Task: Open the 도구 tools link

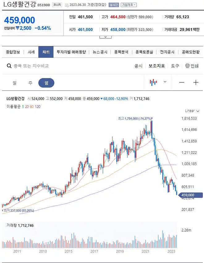Action: (175, 66)
